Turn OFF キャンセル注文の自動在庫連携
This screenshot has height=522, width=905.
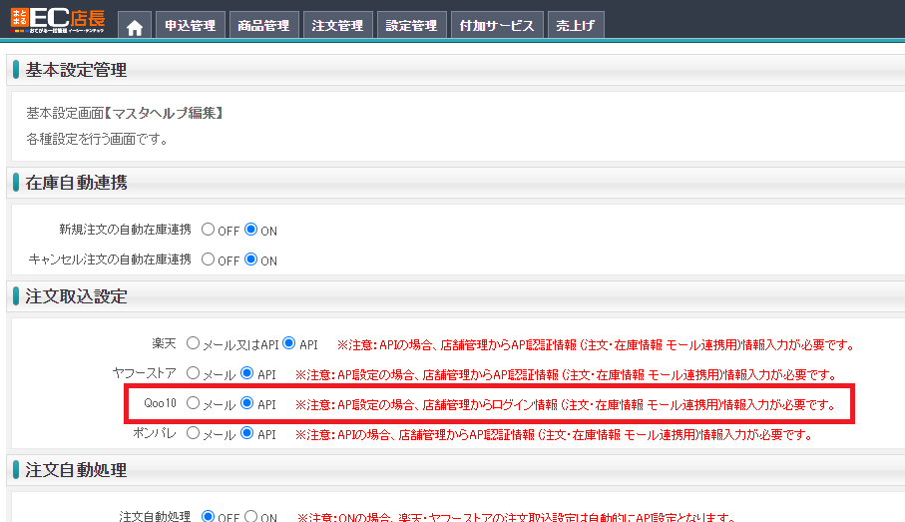[x=209, y=260]
